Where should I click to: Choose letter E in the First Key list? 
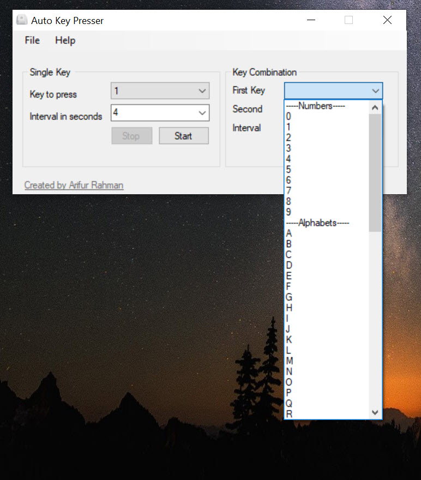[x=327, y=275]
